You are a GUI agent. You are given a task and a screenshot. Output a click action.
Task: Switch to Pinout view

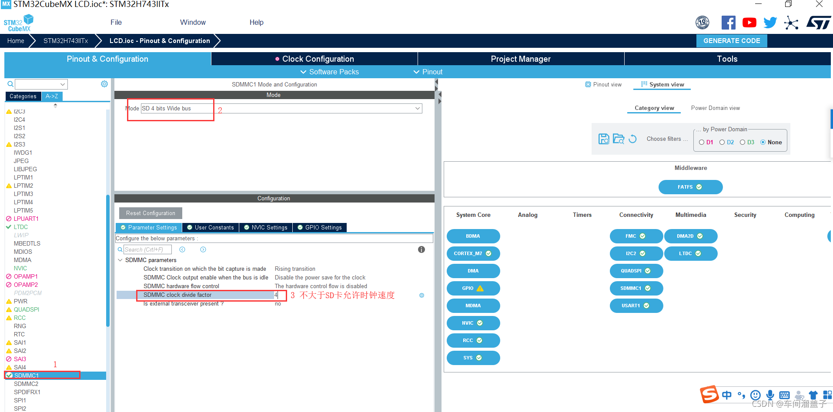click(603, 84)
